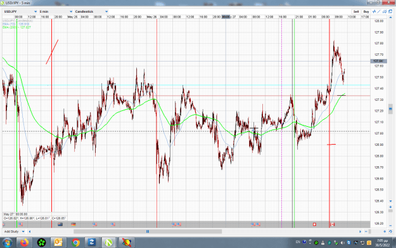Click the time-axis zoom out minus
Viewport: 396px width, 248px height.
[x=366, y=232]
